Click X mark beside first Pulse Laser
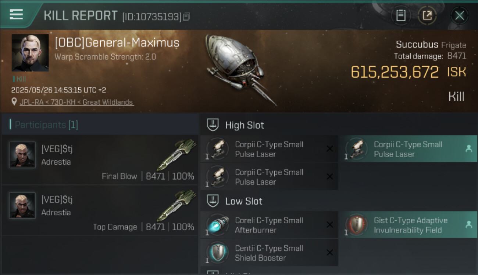The width and height of the screenshot is (478, 275). 330,148
